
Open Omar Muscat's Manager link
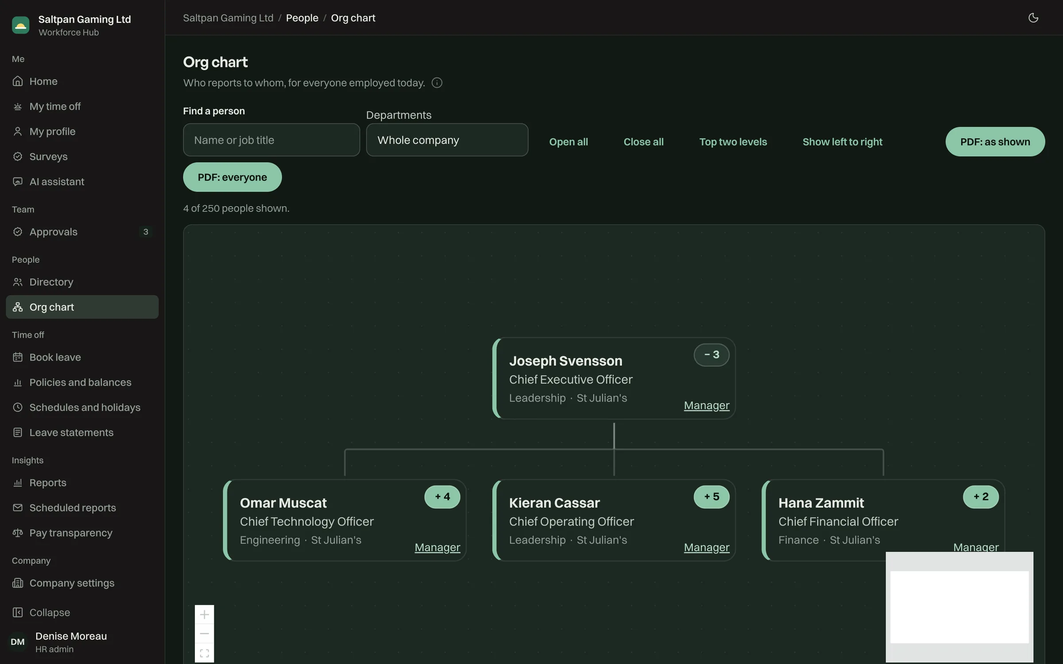coord(437,548)
